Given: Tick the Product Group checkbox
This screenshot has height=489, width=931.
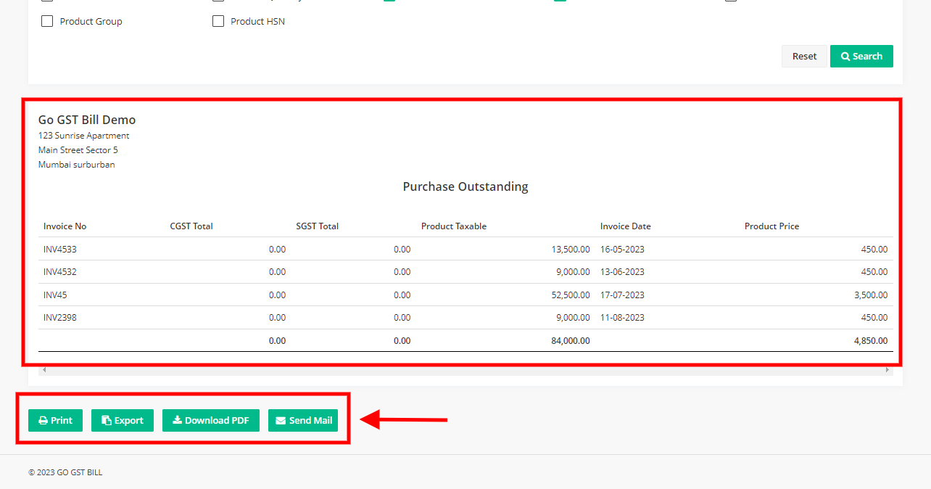Looking at the screenshot, I should [x=47, y=21].
